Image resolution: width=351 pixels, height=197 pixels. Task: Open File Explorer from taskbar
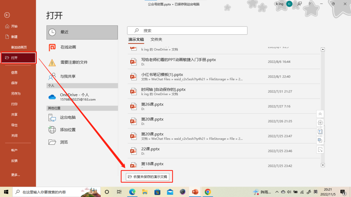click(145, 192)
